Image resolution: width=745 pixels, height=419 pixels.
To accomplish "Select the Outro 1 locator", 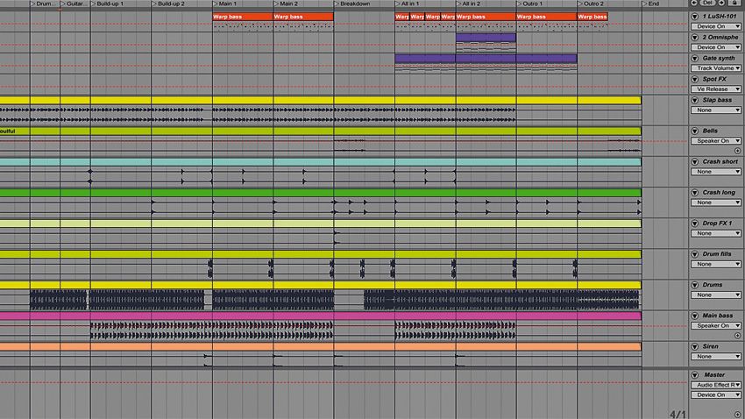I will [x=529, y=4].
